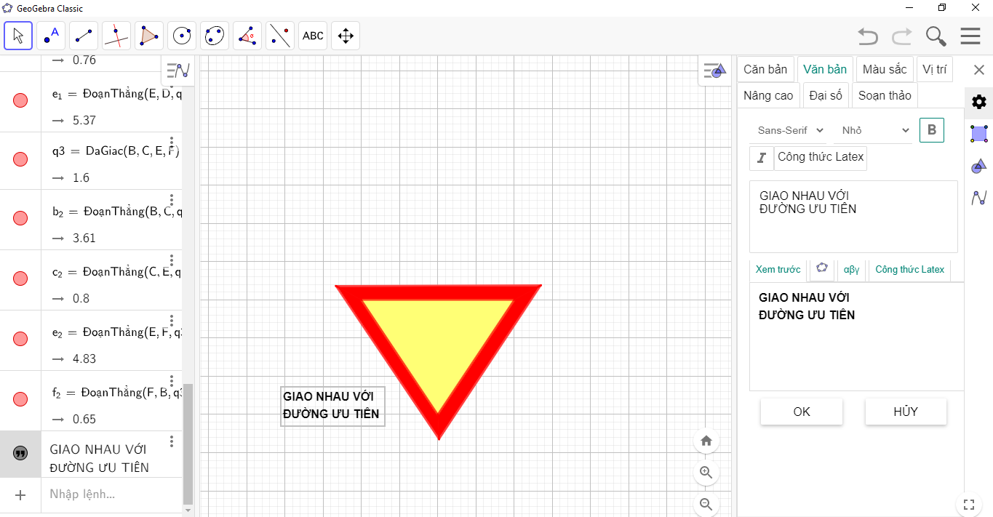Hide segment e₂ using its red circle

coord(20,339)
